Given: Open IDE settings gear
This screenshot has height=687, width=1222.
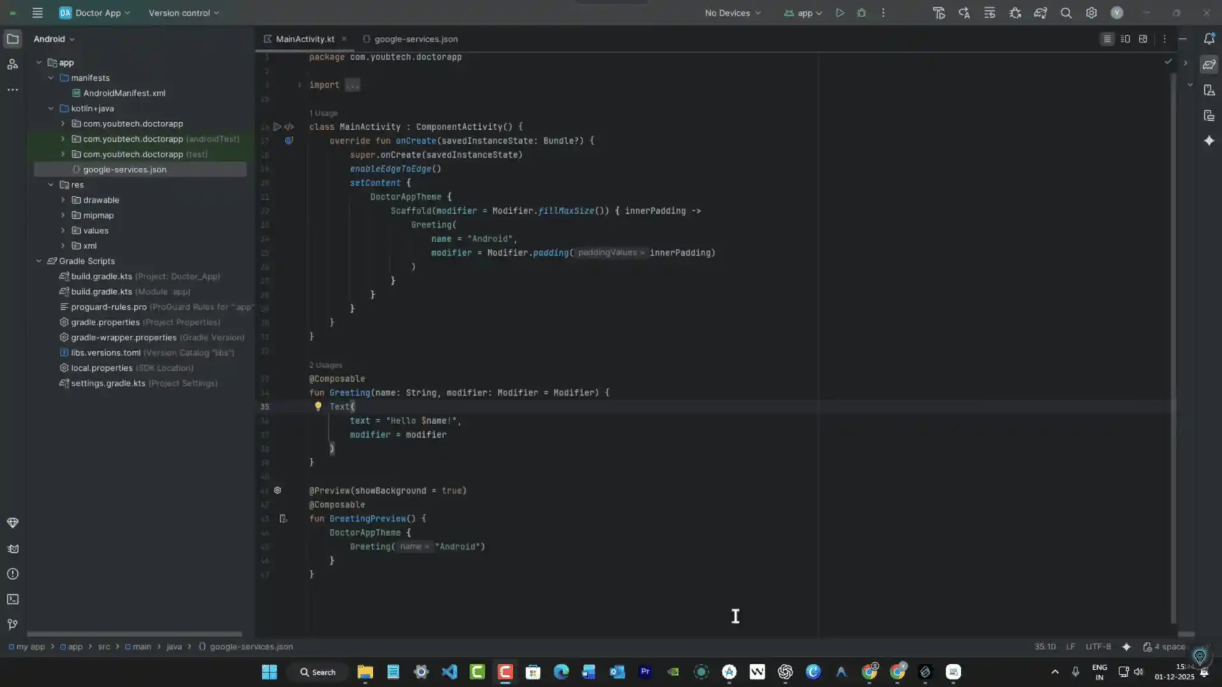Looking at the screenshot, I should 1092,13.
